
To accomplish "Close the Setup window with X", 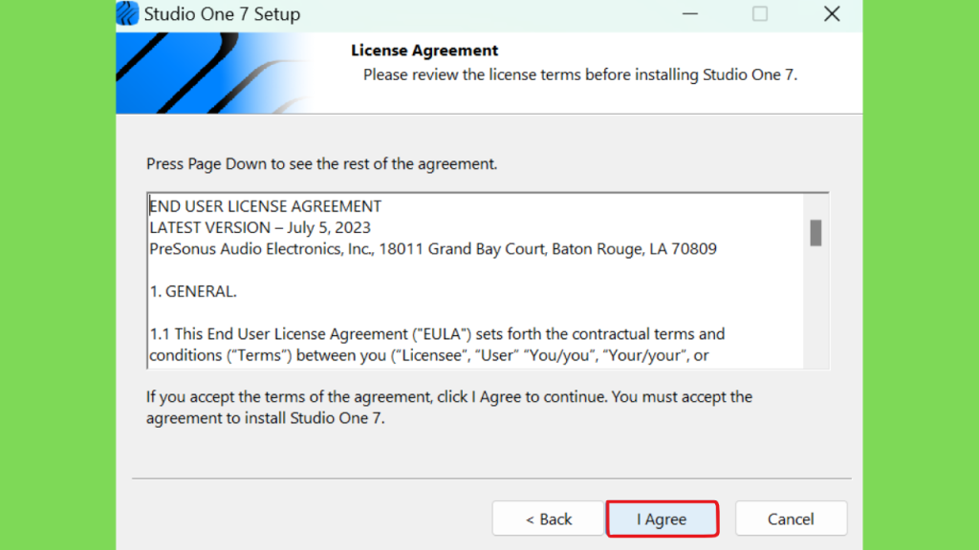I will [831, 13].
